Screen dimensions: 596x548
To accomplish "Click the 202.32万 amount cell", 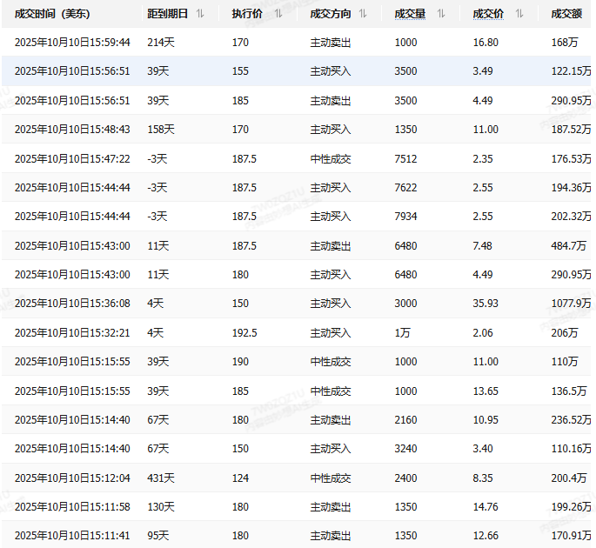I will coord(571,217).
